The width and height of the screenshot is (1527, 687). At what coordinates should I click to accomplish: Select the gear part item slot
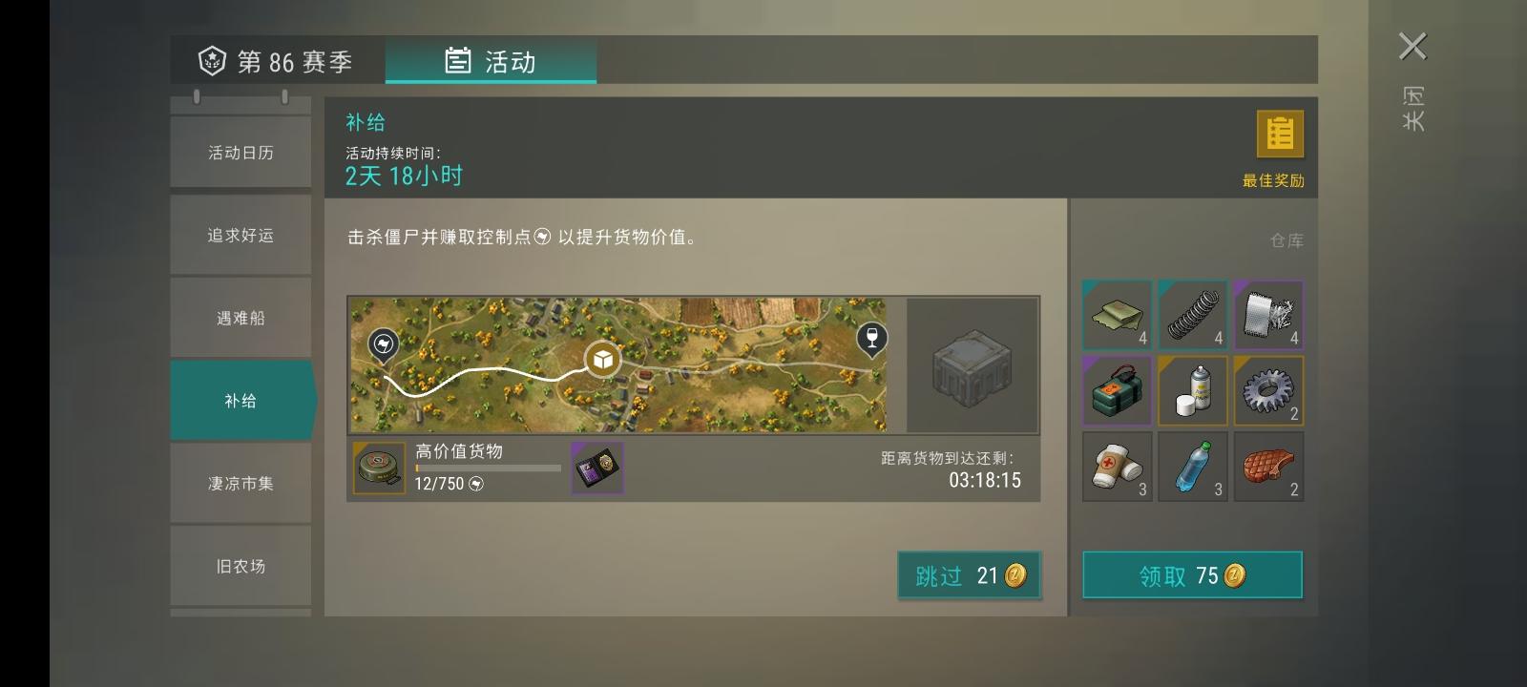pos(1268,390)
